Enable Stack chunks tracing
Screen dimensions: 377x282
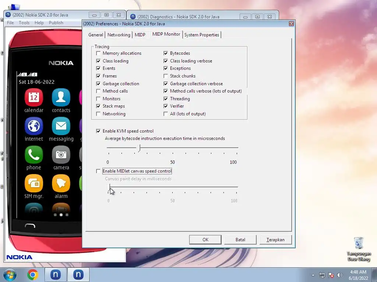point(165,76)
